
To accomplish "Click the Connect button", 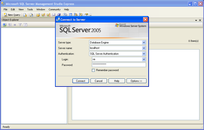I will 81,81.
